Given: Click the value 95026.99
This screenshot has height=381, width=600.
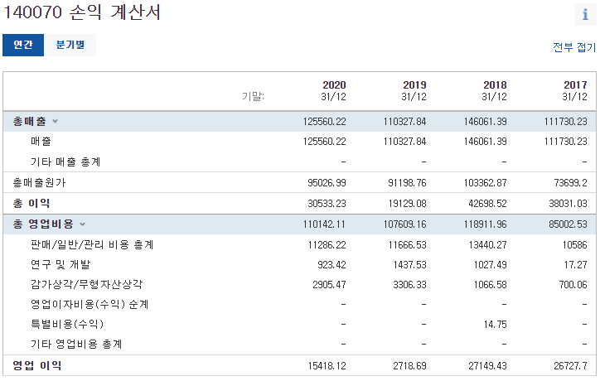Looking at the screenshot, I should (327, 183).
